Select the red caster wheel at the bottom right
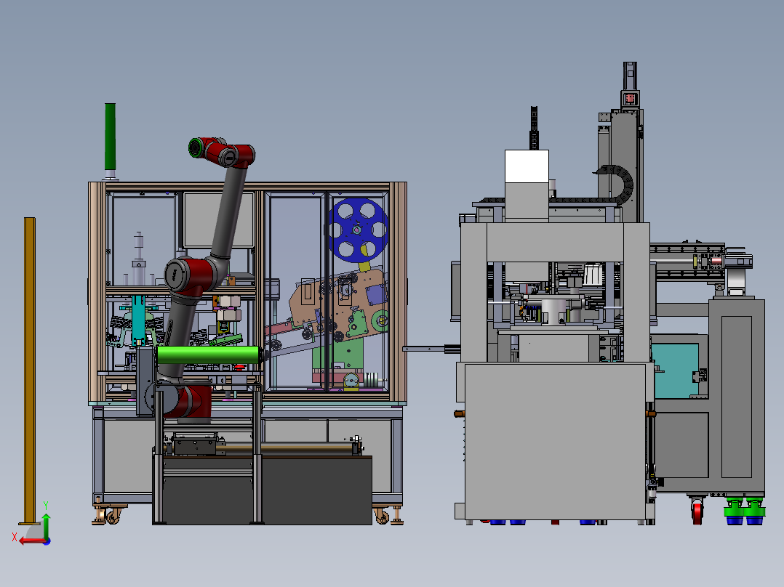The width and height of the screenshot is (784, 587). tap(697, 513)
